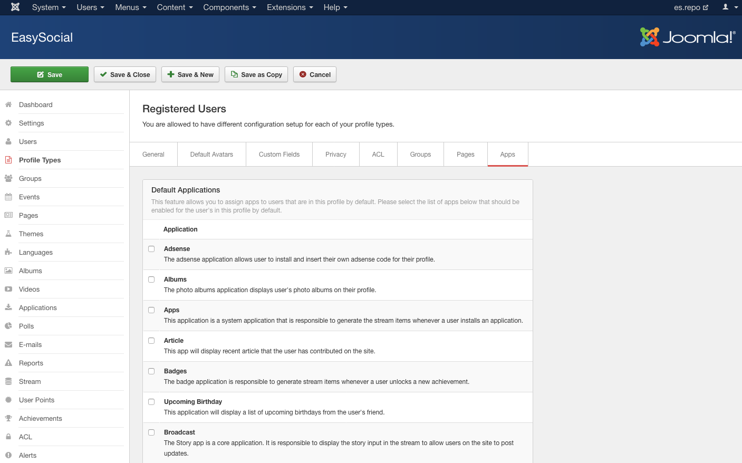Enable the Badges application checkbox
Image resolution: width=742 pixels, height=463 pixels.
coord(151,371)
